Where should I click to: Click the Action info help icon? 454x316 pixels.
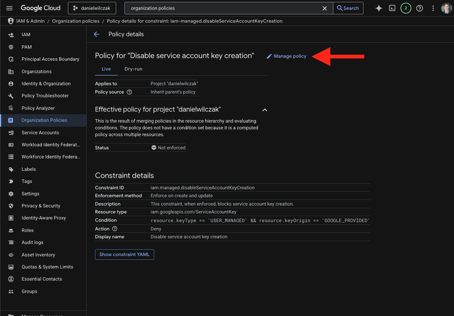coord(115,229)
